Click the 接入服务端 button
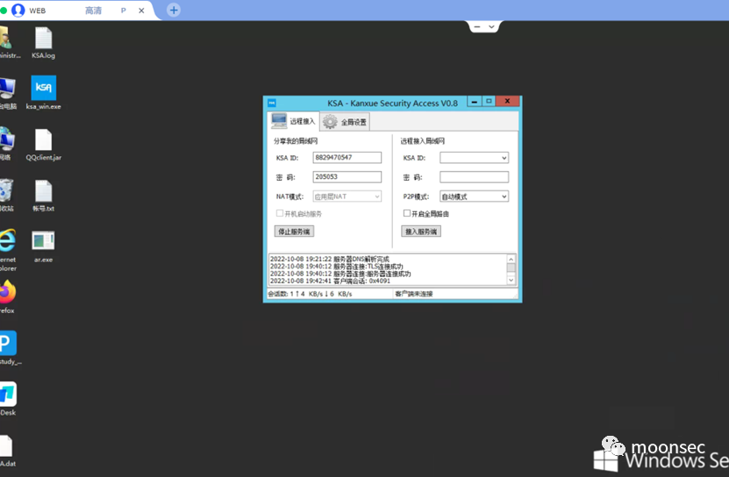 pos(421,231)
